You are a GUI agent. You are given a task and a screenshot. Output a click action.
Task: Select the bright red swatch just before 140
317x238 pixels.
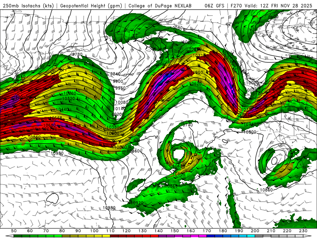155,236
